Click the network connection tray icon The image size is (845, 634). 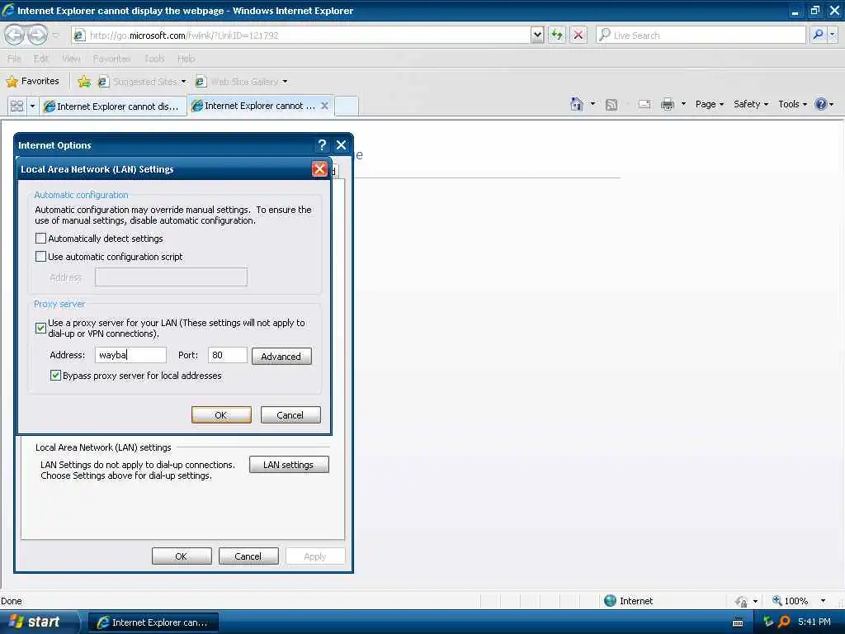(768, 622)
